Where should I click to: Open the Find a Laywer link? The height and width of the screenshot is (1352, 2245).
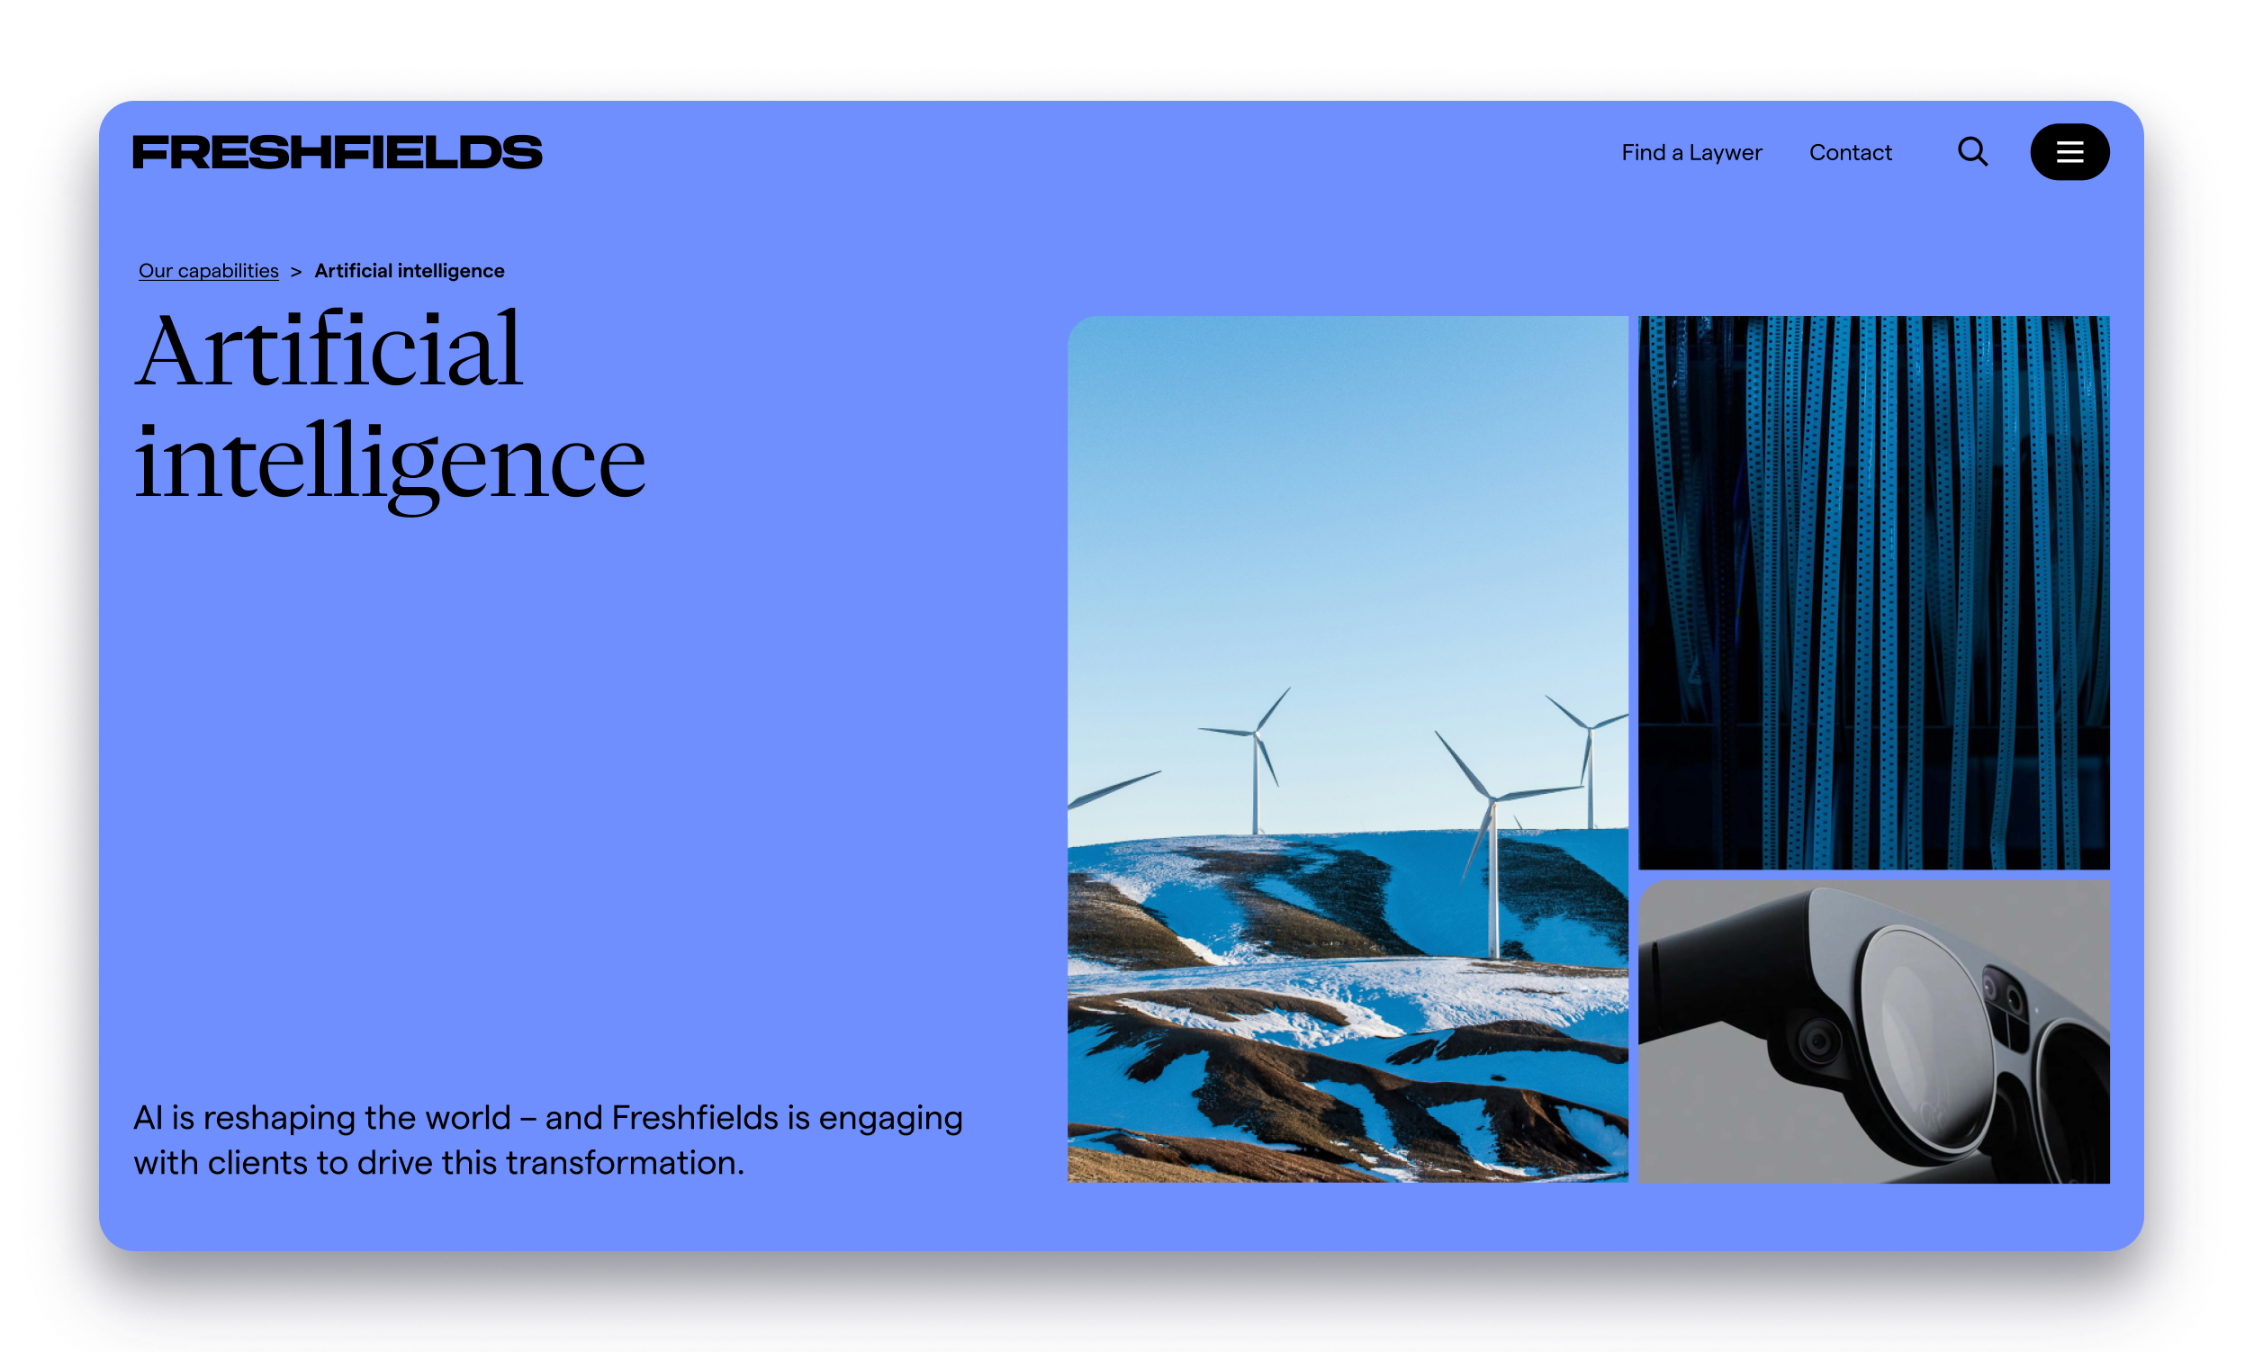click(1691, 152)
